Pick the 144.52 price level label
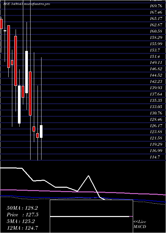Image resolution: width=166 pixels, height=233 pixels. point(156,75)
